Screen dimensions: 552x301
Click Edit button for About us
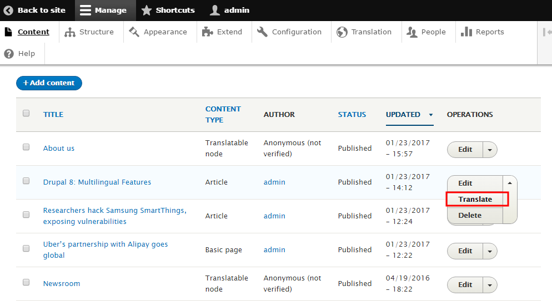pyautogui.click(x=465, y=150)
